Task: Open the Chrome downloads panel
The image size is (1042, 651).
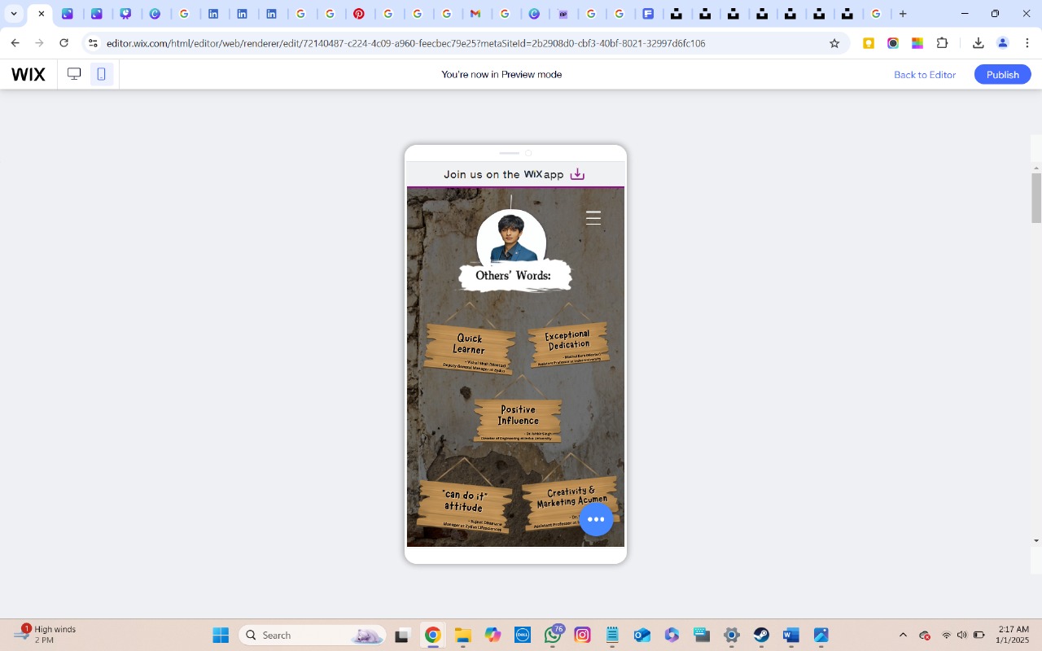Action: 979,43
